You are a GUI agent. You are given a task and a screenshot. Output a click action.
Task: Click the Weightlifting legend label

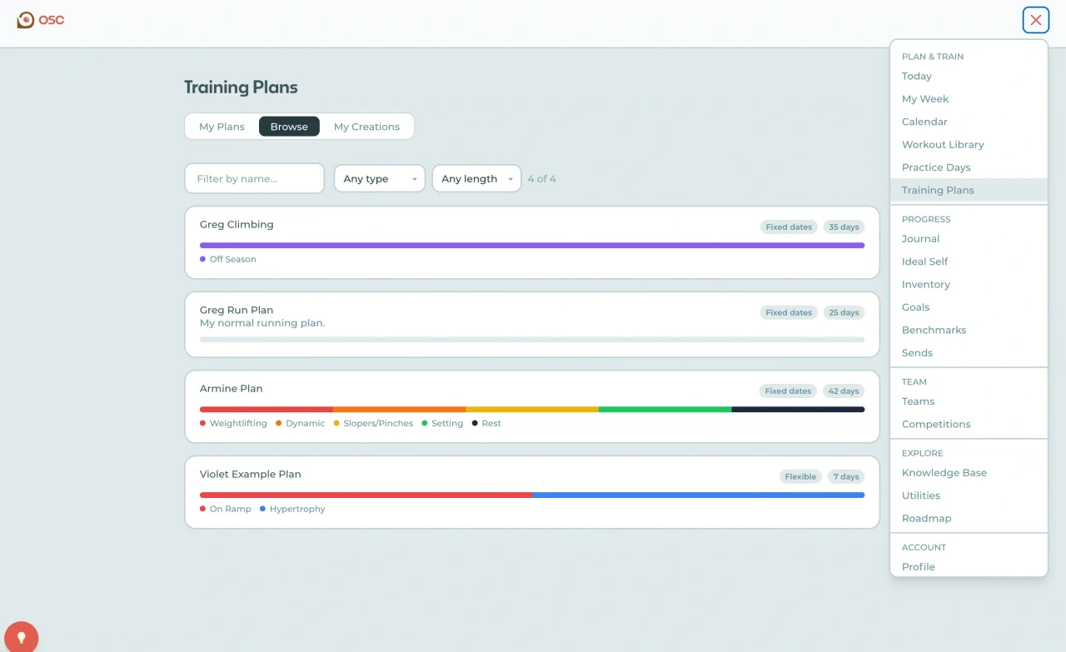click(x=238, y=423)
